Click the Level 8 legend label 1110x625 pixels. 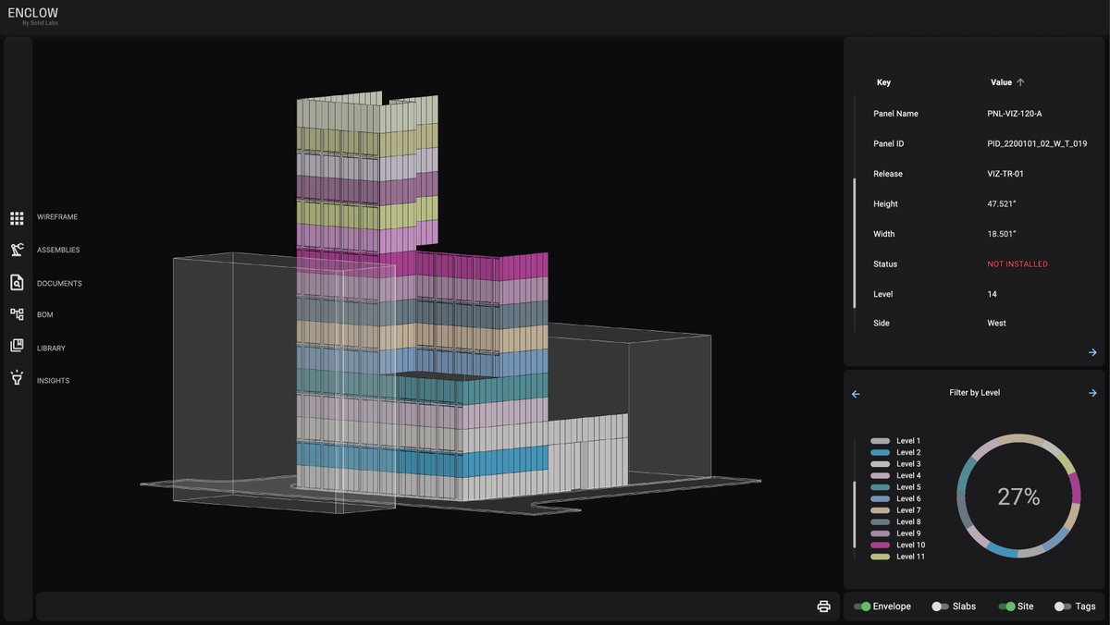pyautogui.click(x=908, y=522)
